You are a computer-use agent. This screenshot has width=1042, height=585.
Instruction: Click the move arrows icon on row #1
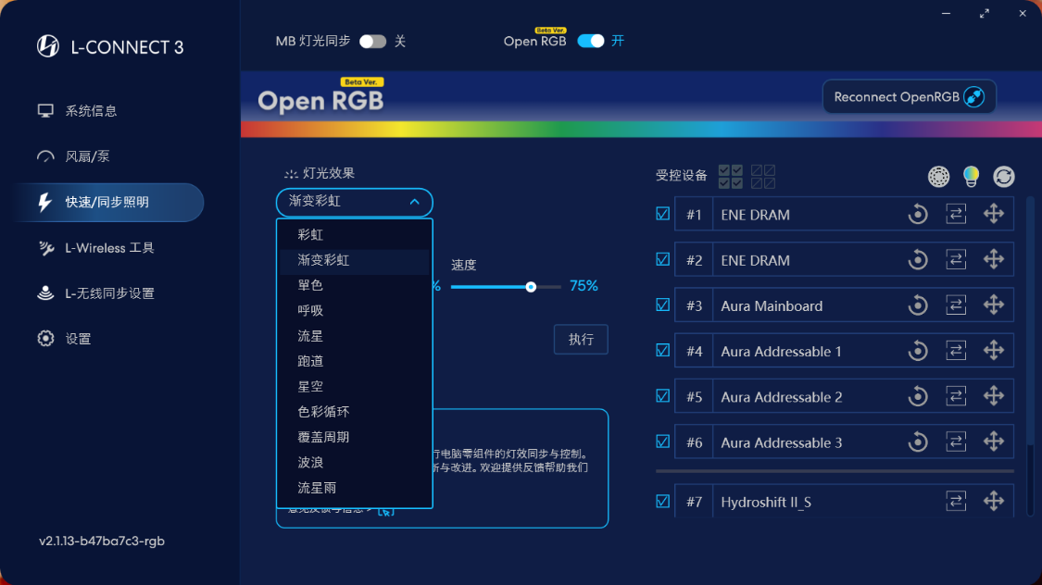click(x=994, y=214)
